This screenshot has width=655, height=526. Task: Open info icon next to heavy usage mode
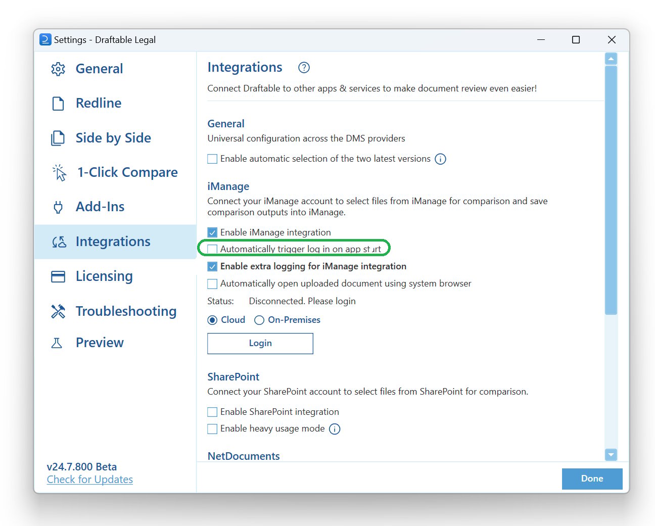[x=335, y=429]
